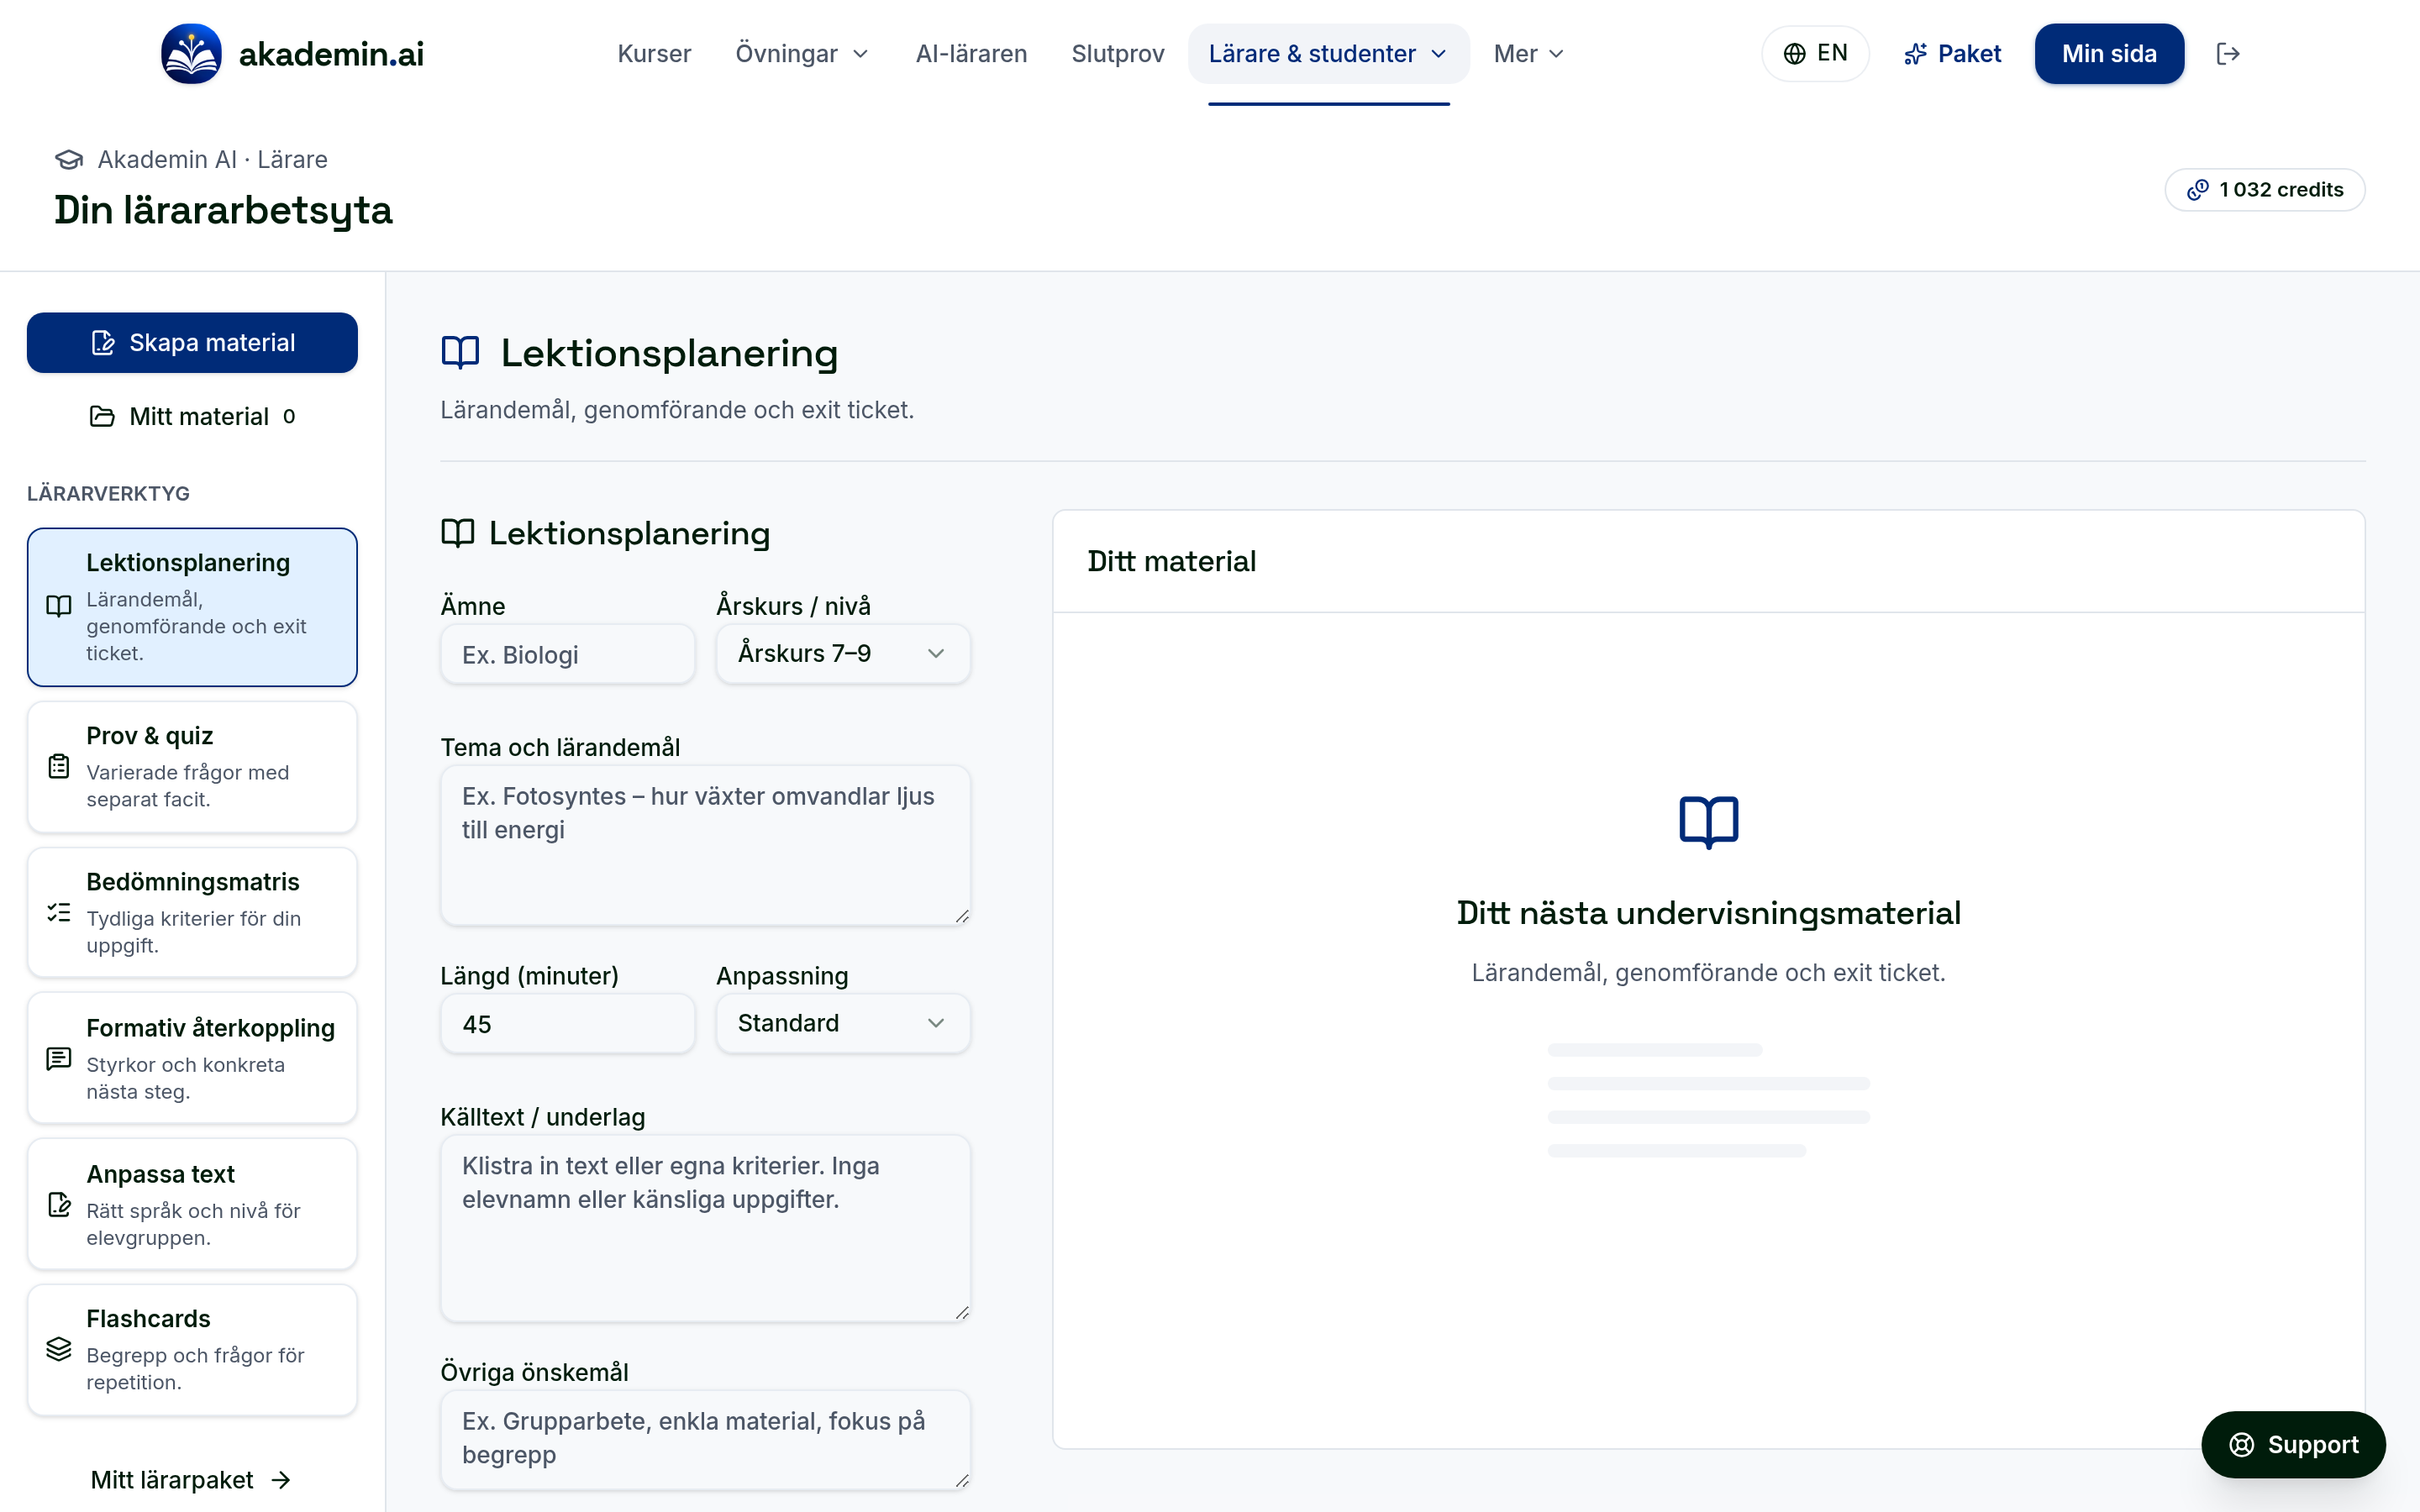This screenshot has width=2420, height=1512.
Task: Click the Skapa material button
Action: tap(192, 343)
